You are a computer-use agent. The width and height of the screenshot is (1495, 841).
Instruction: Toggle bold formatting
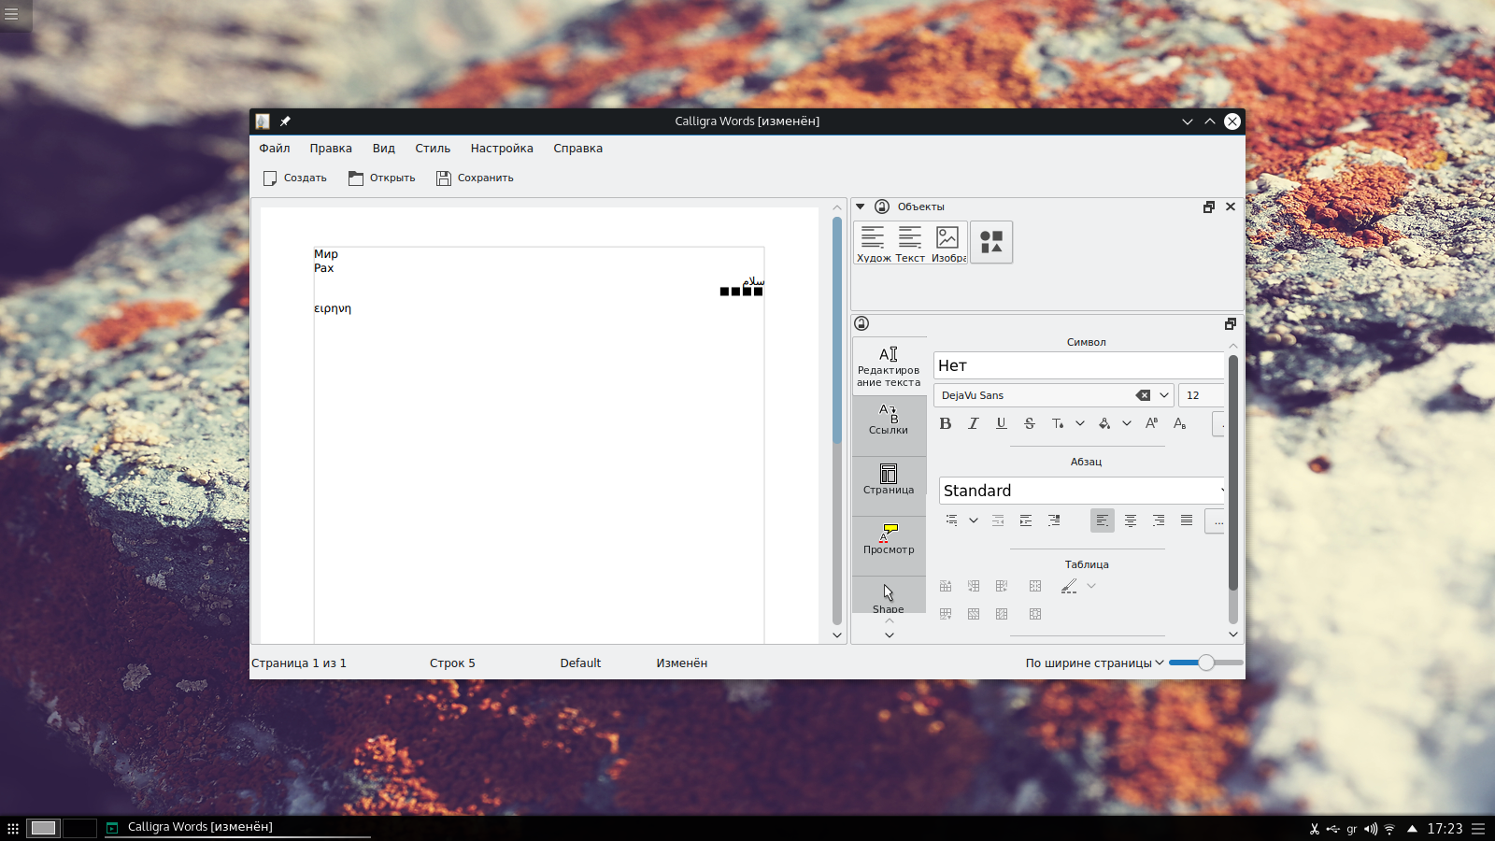point(946,423)
